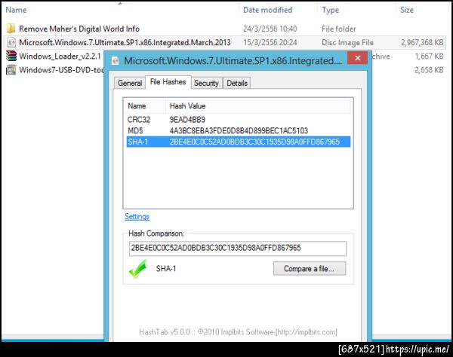Screen dimensions: 453x357
Task: Open the Security tab
Action: [x=206, y=83]
